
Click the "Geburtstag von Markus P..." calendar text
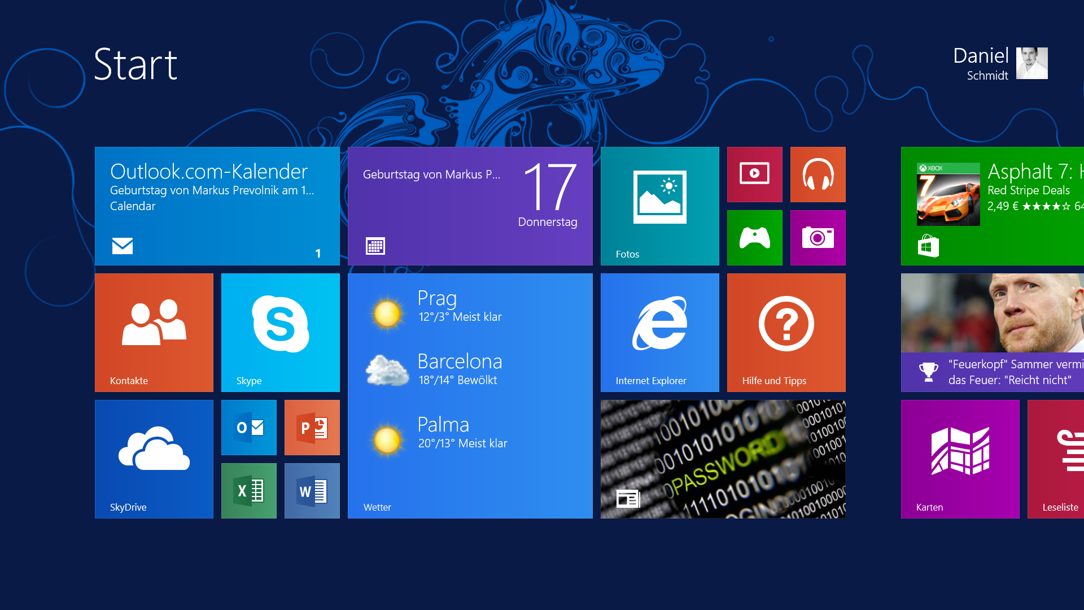(x=431, y=175)
